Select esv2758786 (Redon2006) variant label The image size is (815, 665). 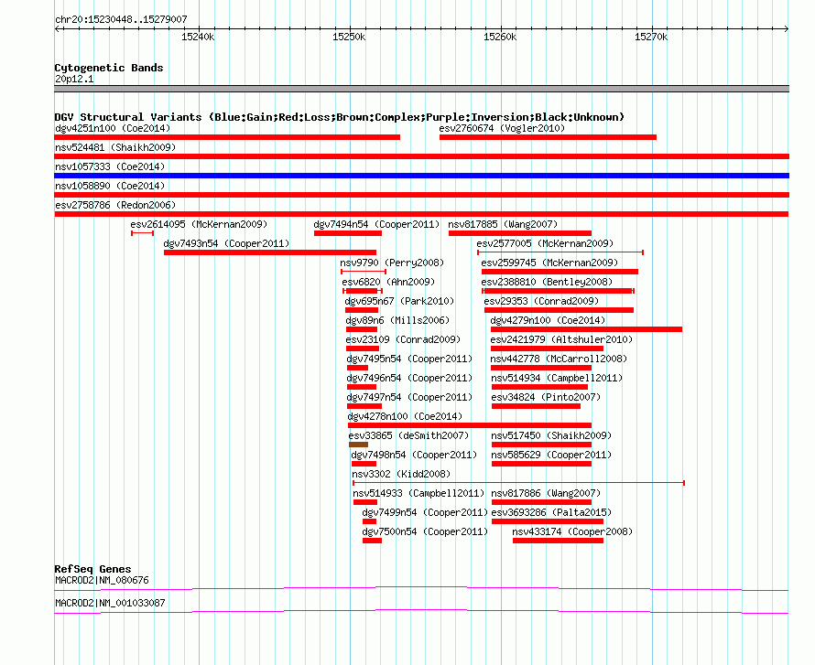click(115, 205)
